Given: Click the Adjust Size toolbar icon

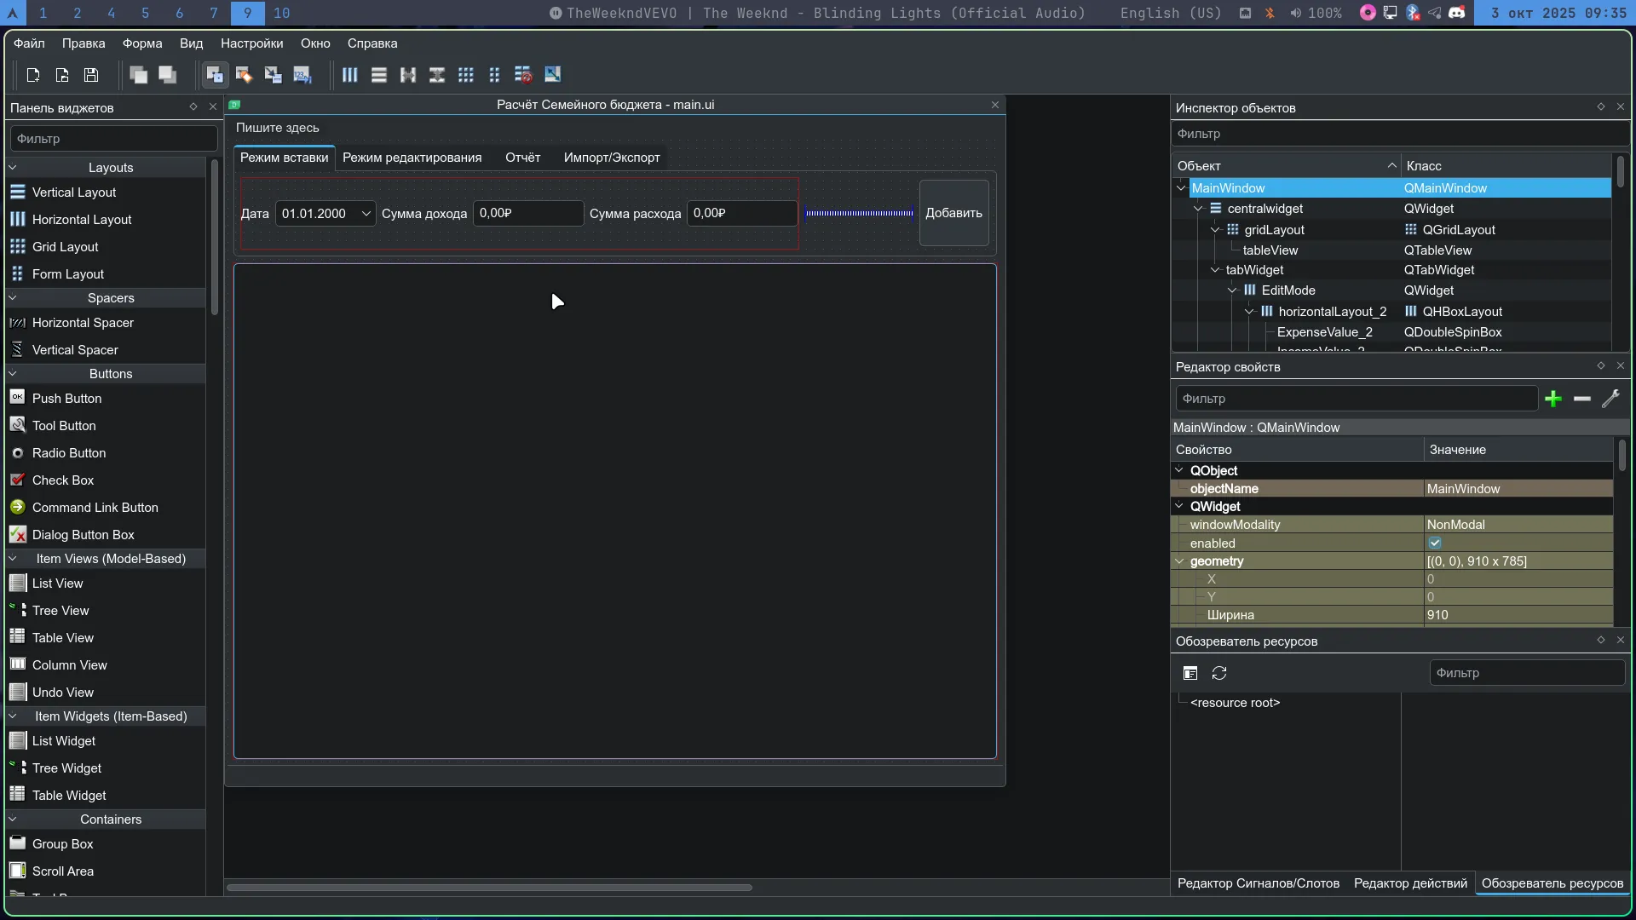Looking at the screenshot, I should coord(553,75).
